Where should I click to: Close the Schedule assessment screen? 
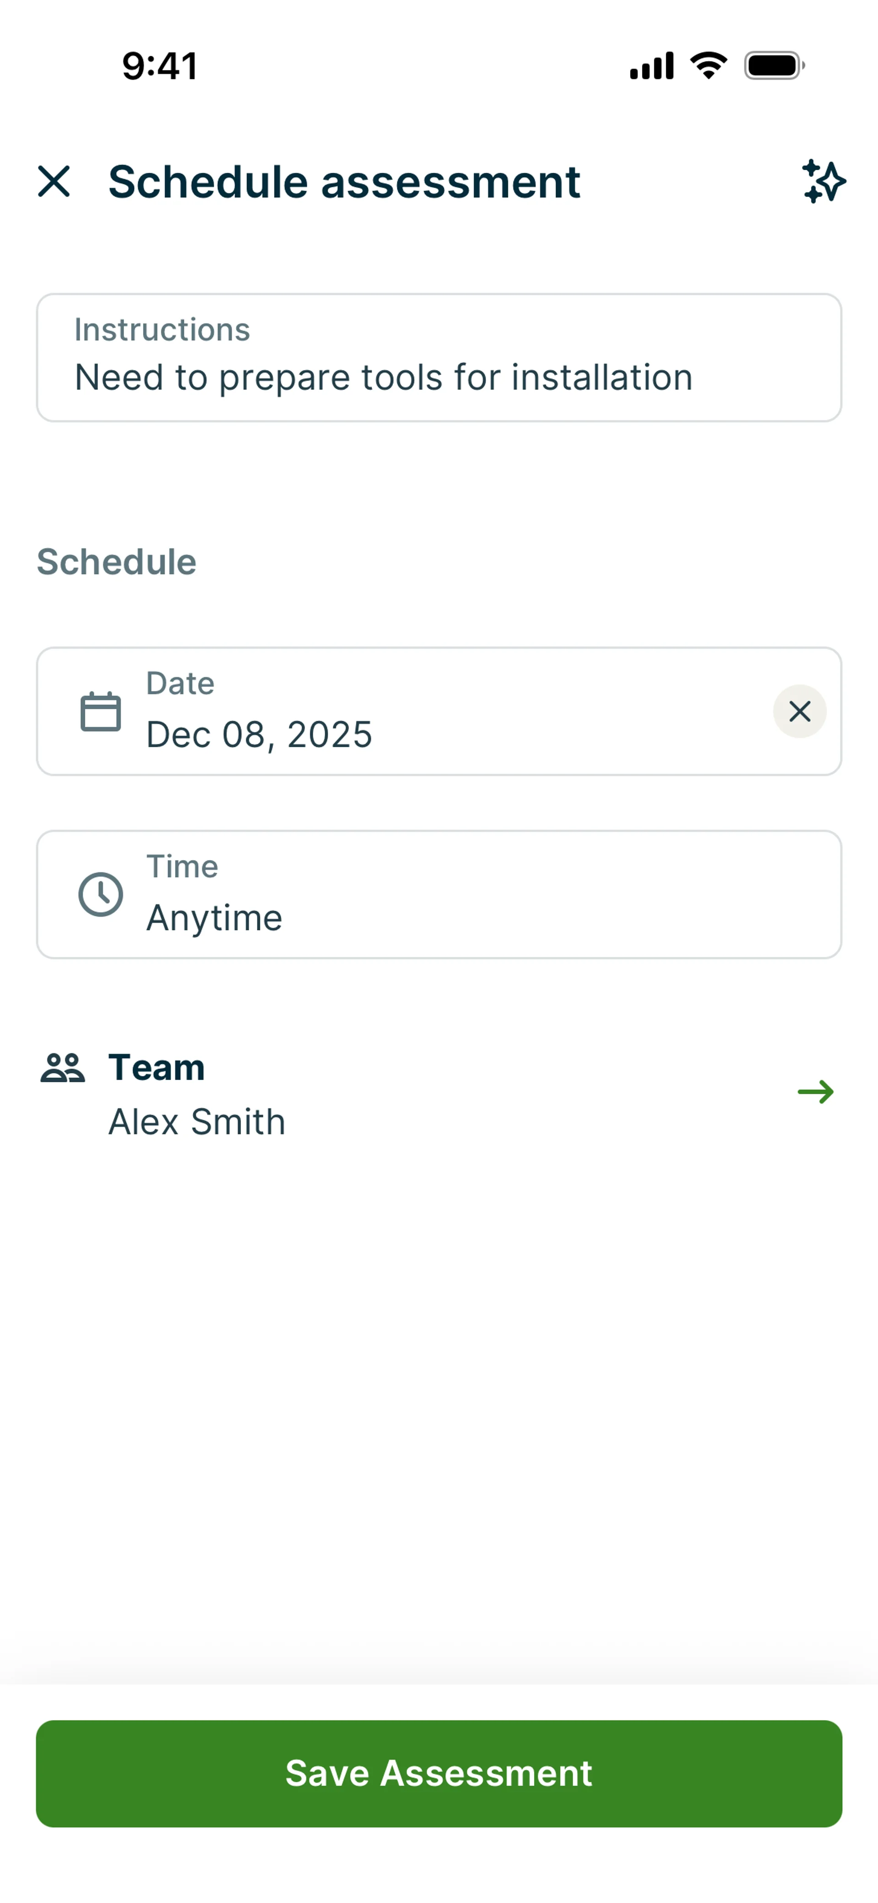pyautogui.click(x=54, y=182)
